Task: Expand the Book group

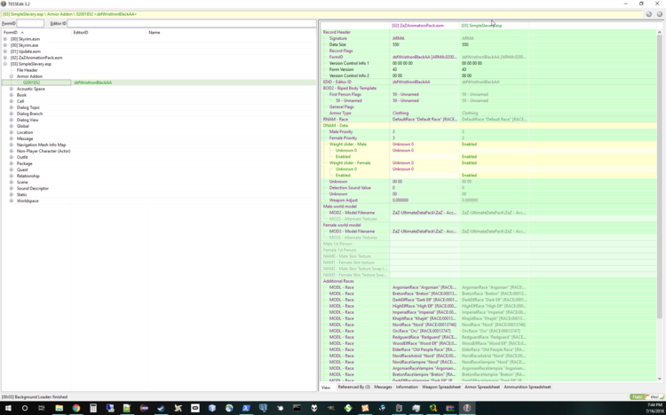Action: point(12,95)
